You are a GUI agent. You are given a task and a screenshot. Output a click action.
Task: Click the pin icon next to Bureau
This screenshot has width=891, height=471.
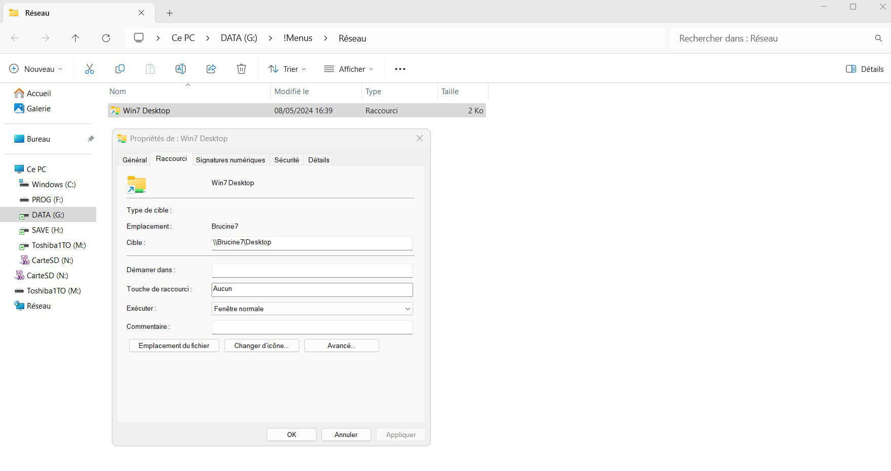pyautogui.click(x=91, y=139)
